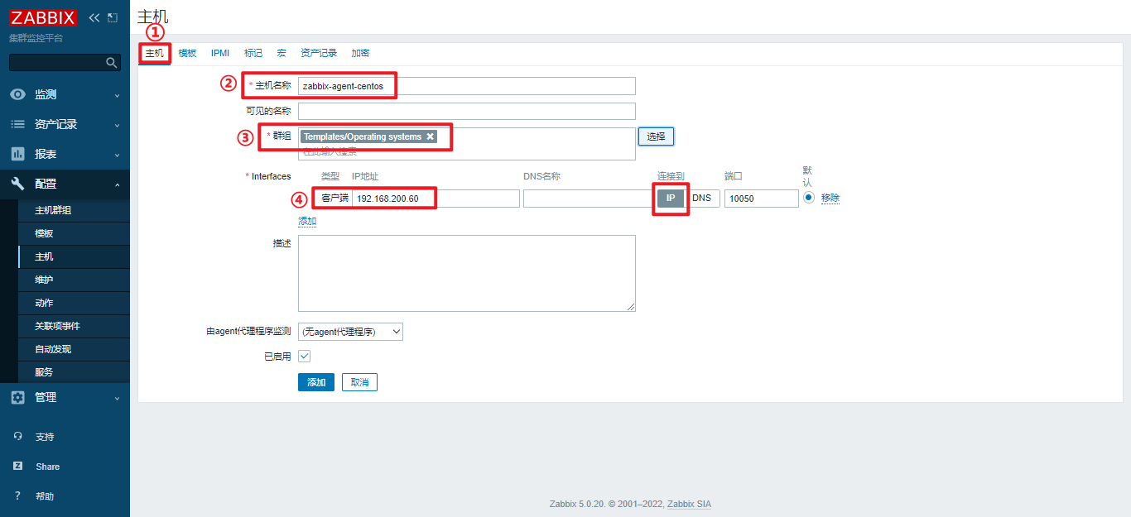This screenshot has height=517, width=1131.
Task: Expand the 资产记录 menu section
Action: pos(65,124)
